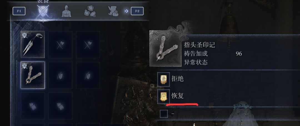Choose the empty third right-hand weapon slot
This screenshot has height=126, width=300.
(x=88, y=45)
